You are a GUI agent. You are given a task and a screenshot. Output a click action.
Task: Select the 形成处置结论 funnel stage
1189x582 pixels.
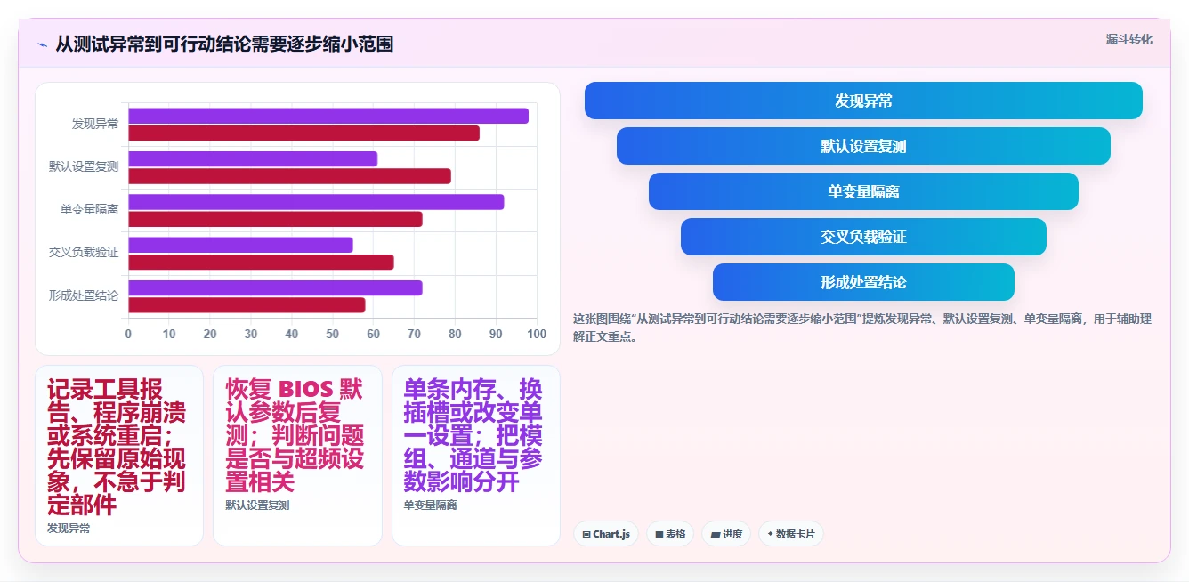(863, 282)
